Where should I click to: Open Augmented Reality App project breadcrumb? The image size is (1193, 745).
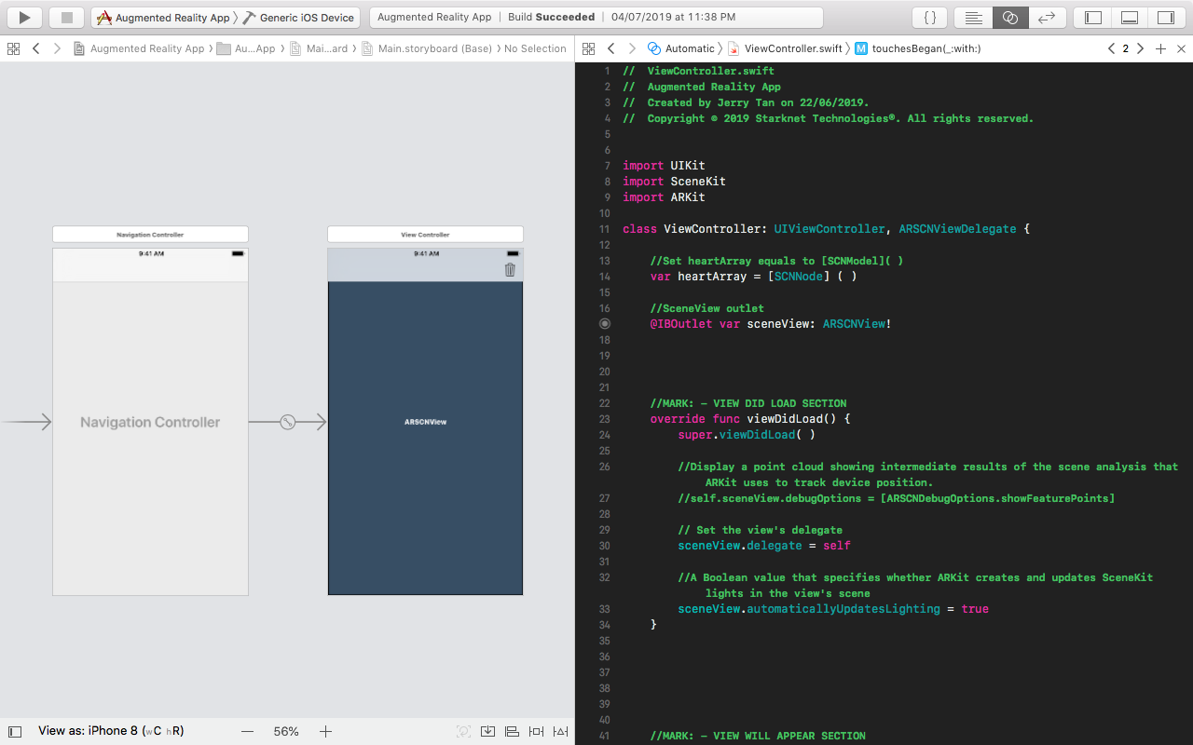(139, 48)
